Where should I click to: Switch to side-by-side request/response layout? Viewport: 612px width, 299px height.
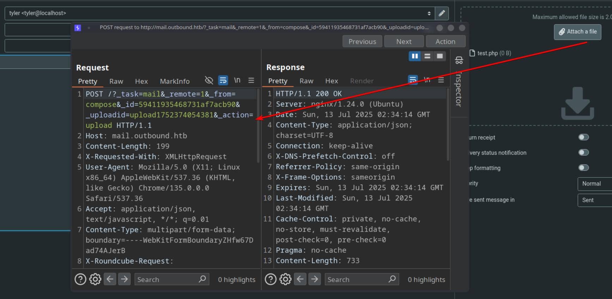415,56
